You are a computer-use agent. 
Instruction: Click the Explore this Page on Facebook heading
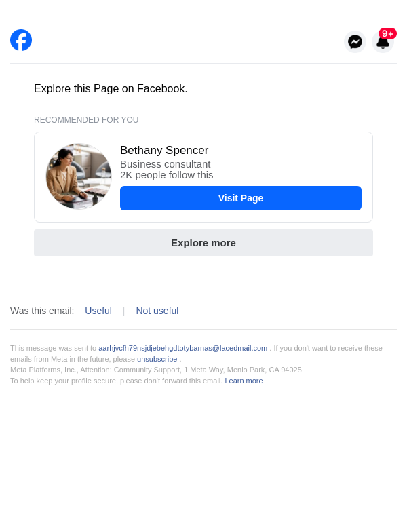[111, 89]
